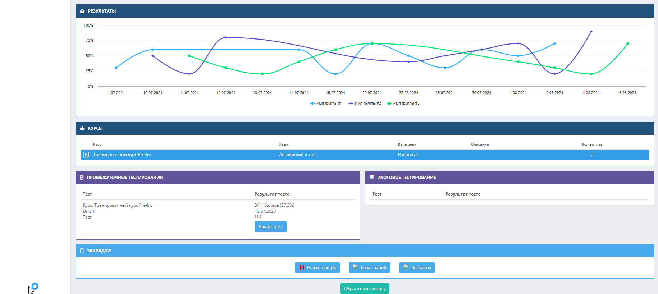Click the Английский язык cell
The height and width of the screenshot is (294, 658).
click(x=297, y=155)
